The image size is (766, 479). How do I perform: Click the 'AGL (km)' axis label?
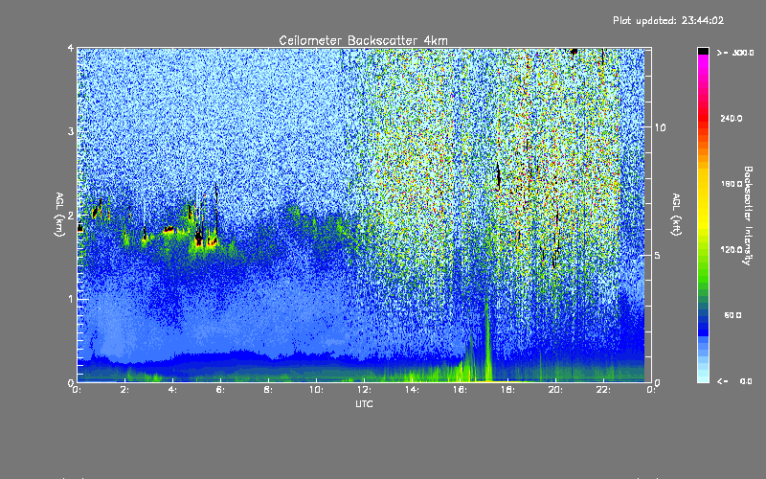(59, 215)
